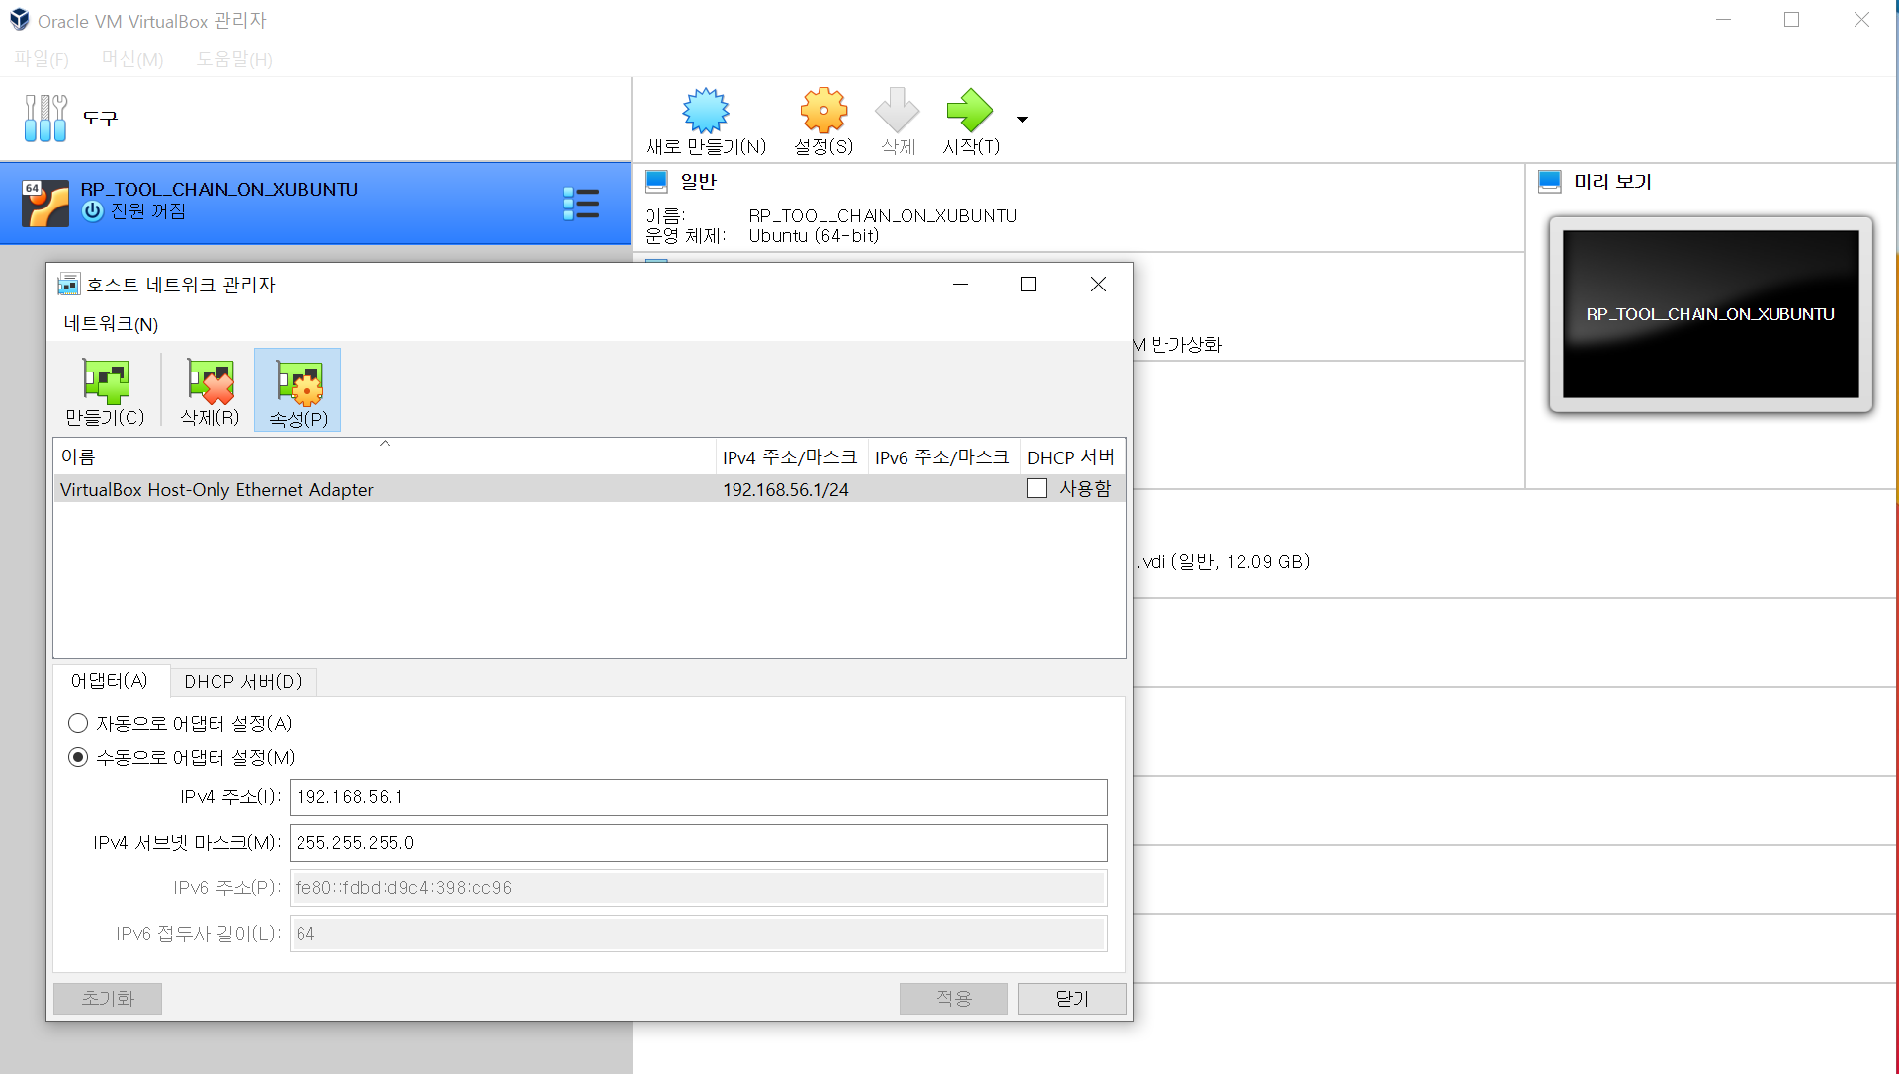Click VirtualBox logo in title bar
This screenshot has width=1899, height=1074.
[x=20, y=20]
